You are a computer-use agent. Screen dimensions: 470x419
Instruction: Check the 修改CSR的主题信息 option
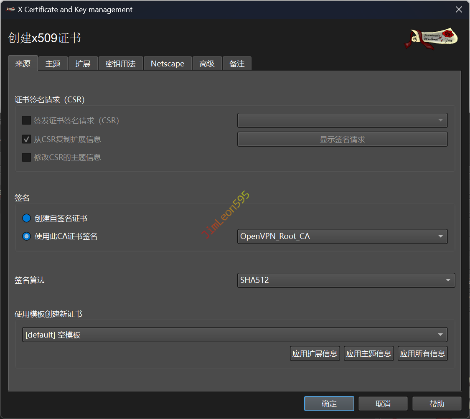click(x=27, y=157)
